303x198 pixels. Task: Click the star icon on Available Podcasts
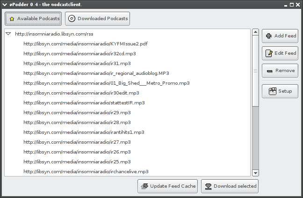[x=12, y=19]
